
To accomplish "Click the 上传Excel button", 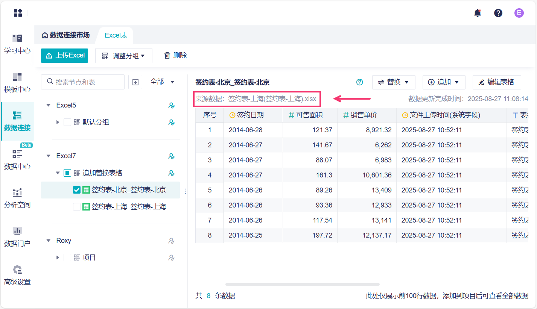I will click(x=64, y=56).
